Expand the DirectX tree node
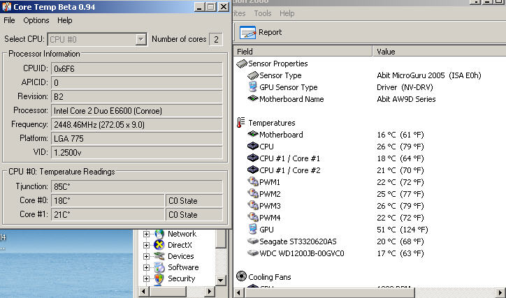The width and height of the screenshot is (506, 298). click(147, 245)
